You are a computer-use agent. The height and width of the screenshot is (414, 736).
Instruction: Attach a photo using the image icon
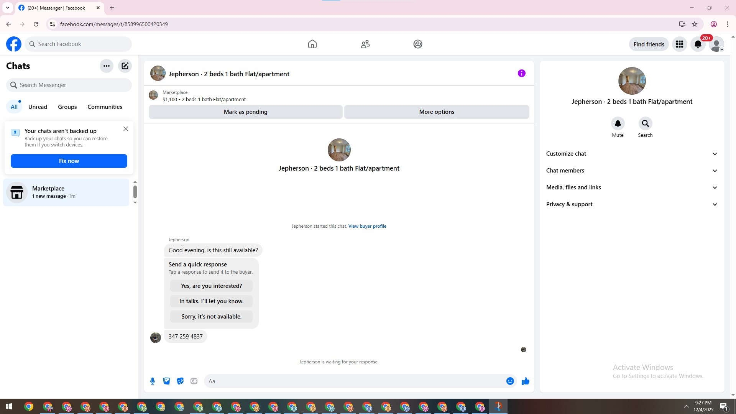tap(166, 381)
